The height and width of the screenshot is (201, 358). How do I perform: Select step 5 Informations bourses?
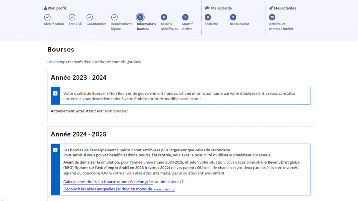click(140, 17)
